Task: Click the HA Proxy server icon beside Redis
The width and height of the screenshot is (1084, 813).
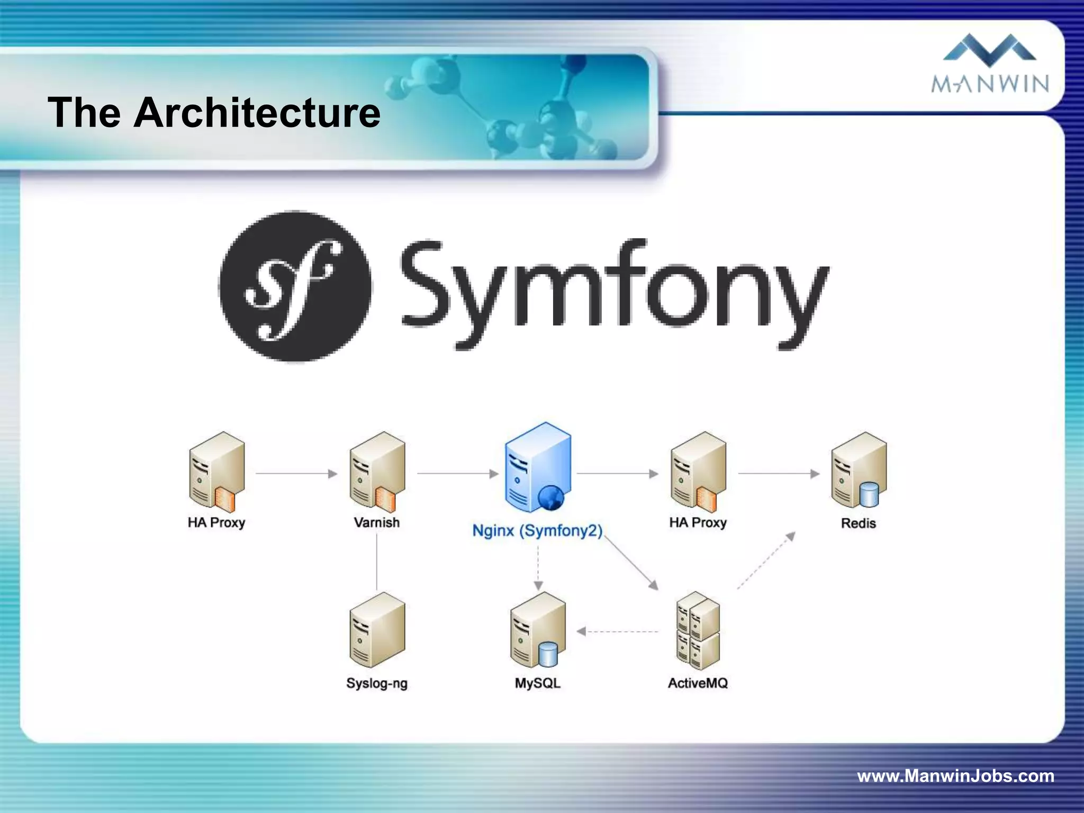Action: 698,472
